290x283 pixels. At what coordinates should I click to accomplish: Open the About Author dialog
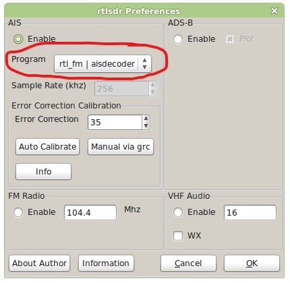[39, 263]
